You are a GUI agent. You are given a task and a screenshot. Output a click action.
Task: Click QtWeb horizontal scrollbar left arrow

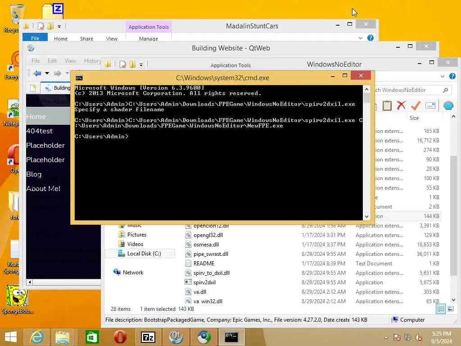point(29,282)
